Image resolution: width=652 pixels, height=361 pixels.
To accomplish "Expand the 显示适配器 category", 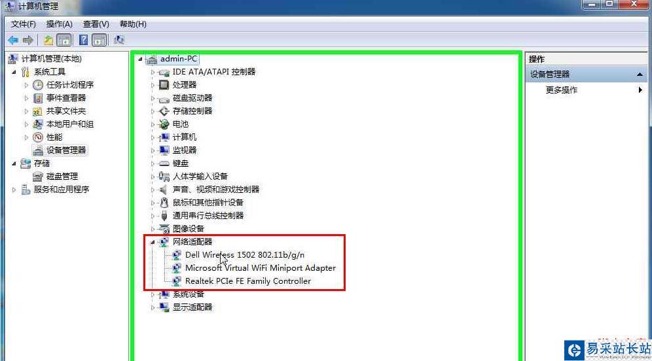I will tap(153, 307).
